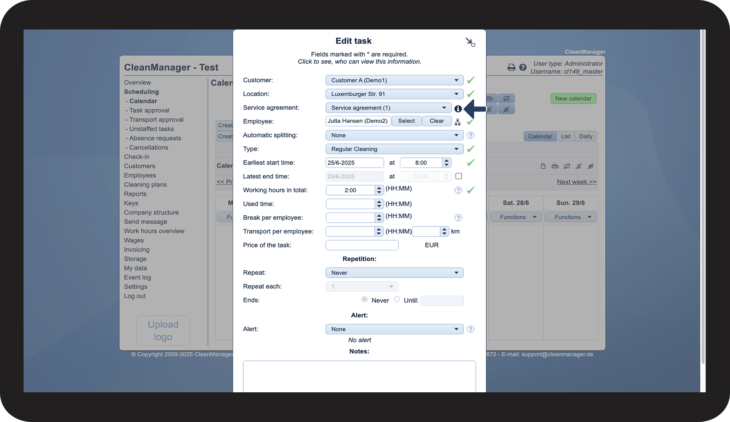
Task: Click inside the Notes text area
Action: coord(359,377)
